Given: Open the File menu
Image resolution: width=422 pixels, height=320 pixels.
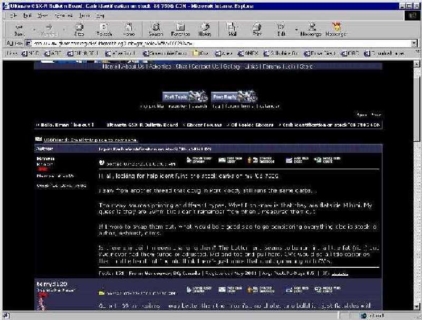Looking at the screenshot, I should 14,16.
